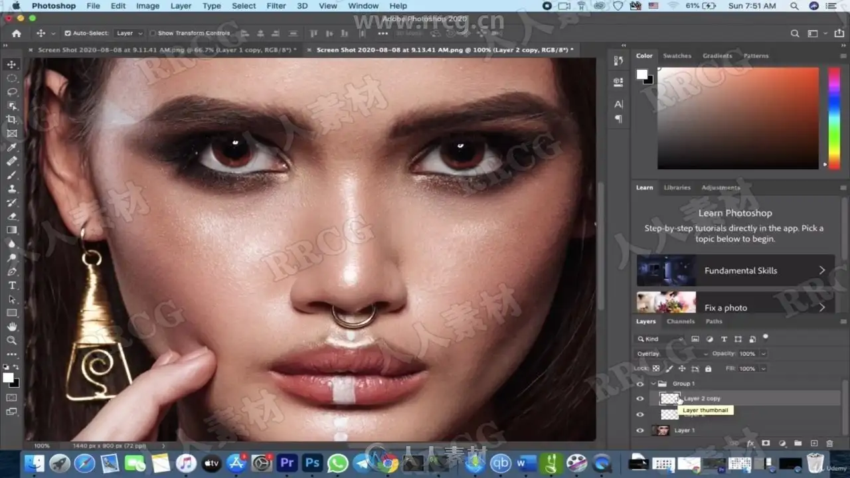The width and height of the screenshot is (850, 478).
Task: Filter for pixel layers icon
Action: 695,339
